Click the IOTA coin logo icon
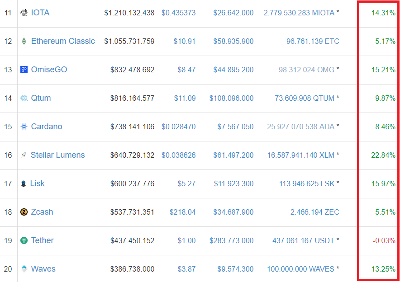Viewport: 400px width, 282px height. click(x=24, y=13)
